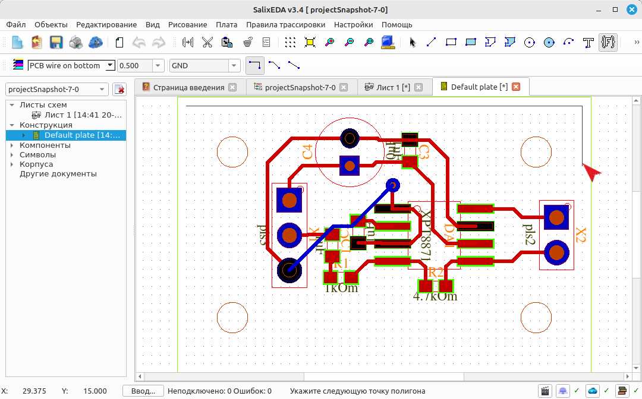
Task: Expand the Компоненты tree node
Action: [x=12, y=145]
